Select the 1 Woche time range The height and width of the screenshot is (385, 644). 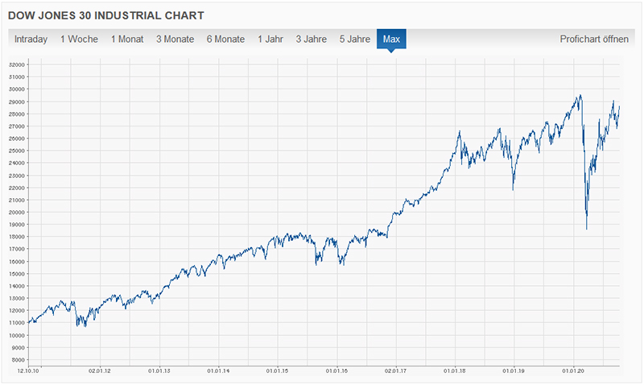point(80,39)
